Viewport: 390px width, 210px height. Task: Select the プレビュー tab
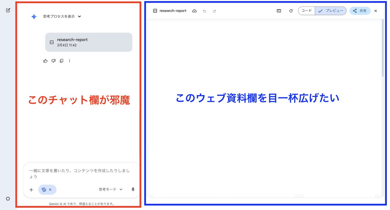331,11
